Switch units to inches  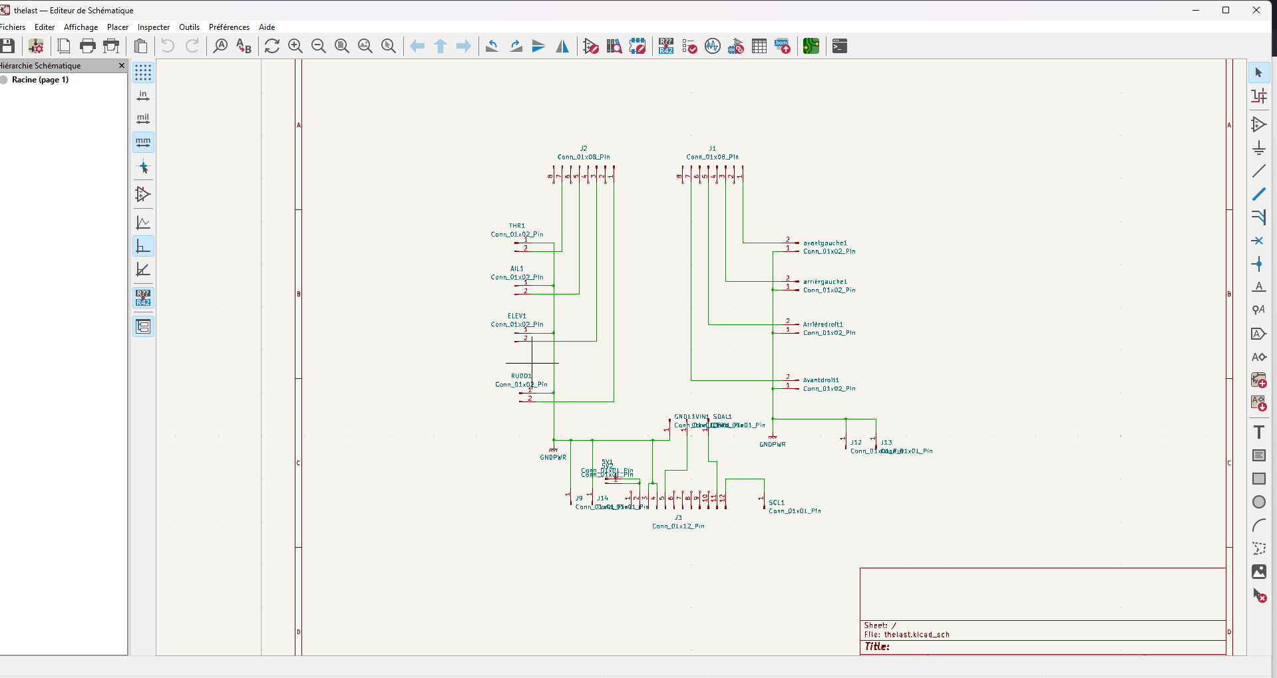(143, 96)
